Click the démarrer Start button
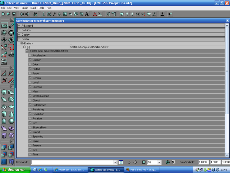The image size is (230, 173). point(14,169)
